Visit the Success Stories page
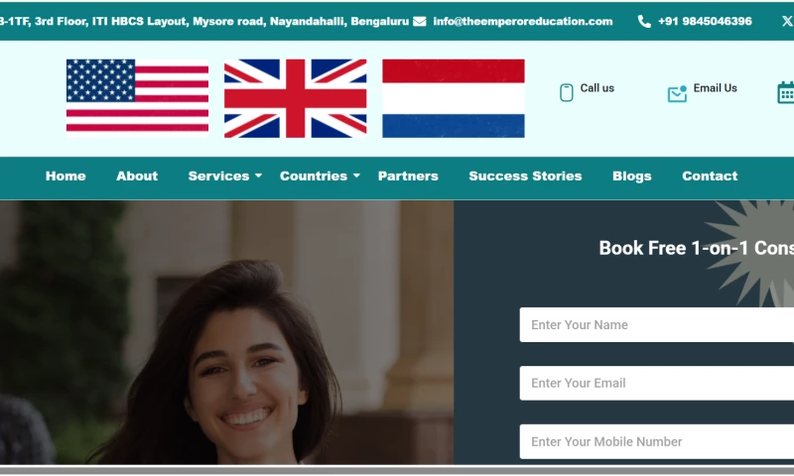794x476 pixels. point(525,177)
